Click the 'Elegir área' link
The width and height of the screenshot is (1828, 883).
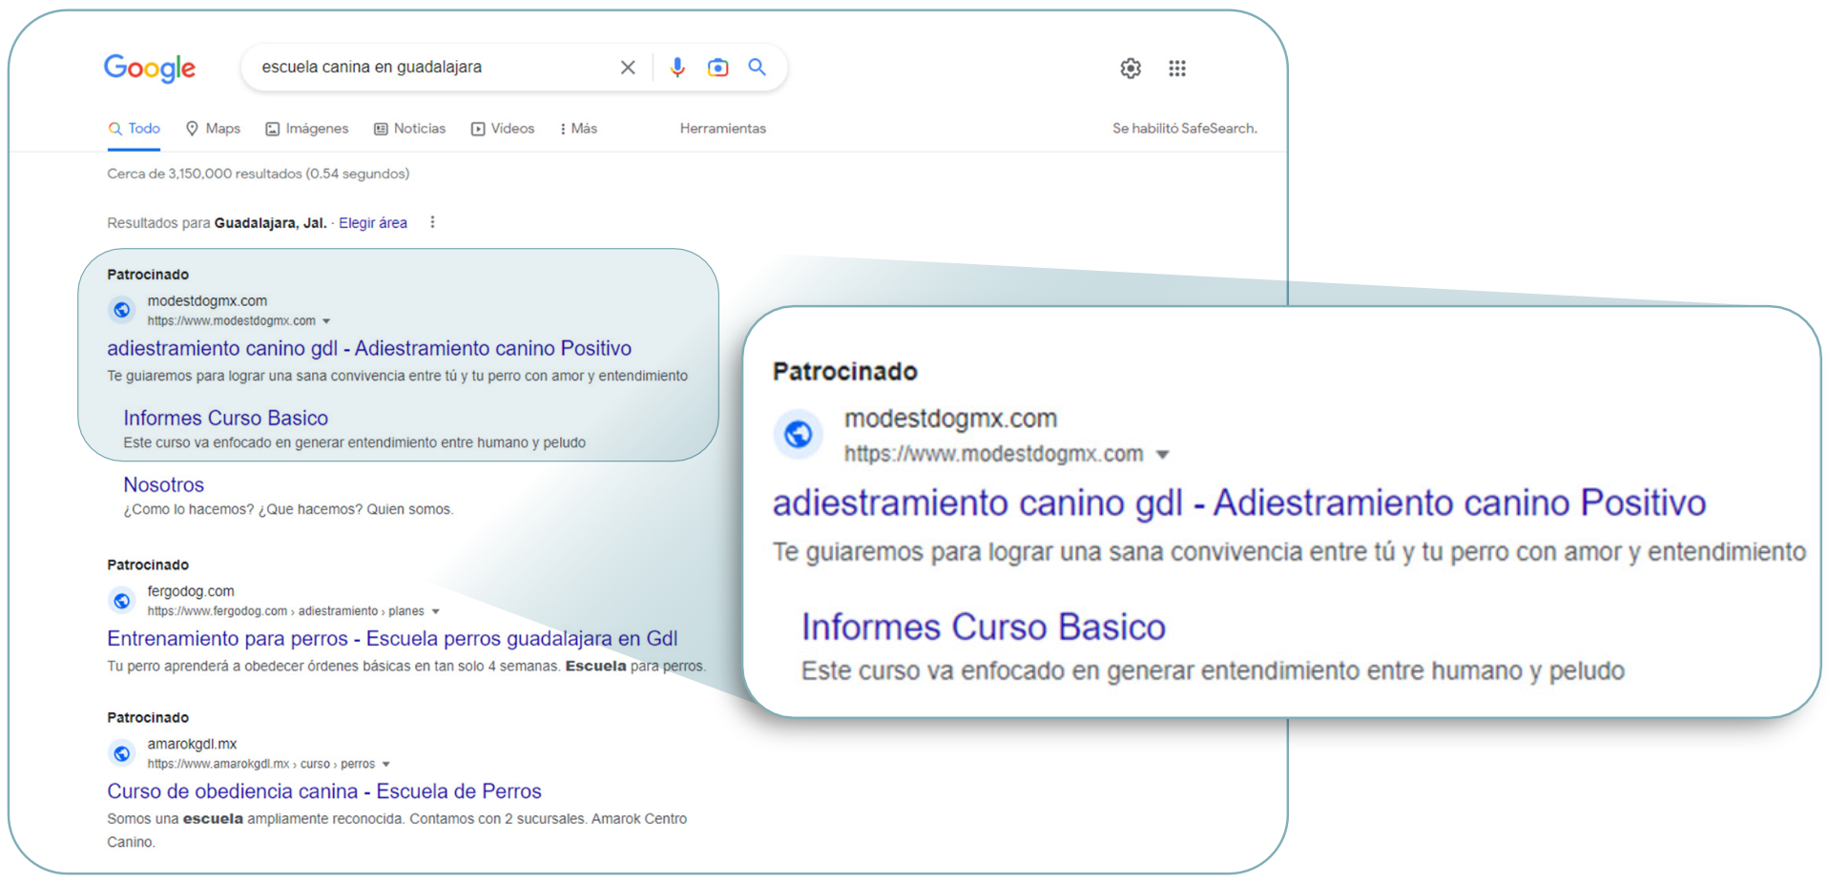coord(373,223)
